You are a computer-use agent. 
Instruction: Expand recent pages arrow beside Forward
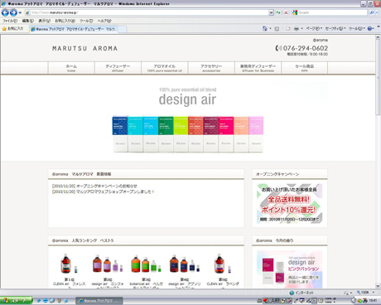click(20, 12)
